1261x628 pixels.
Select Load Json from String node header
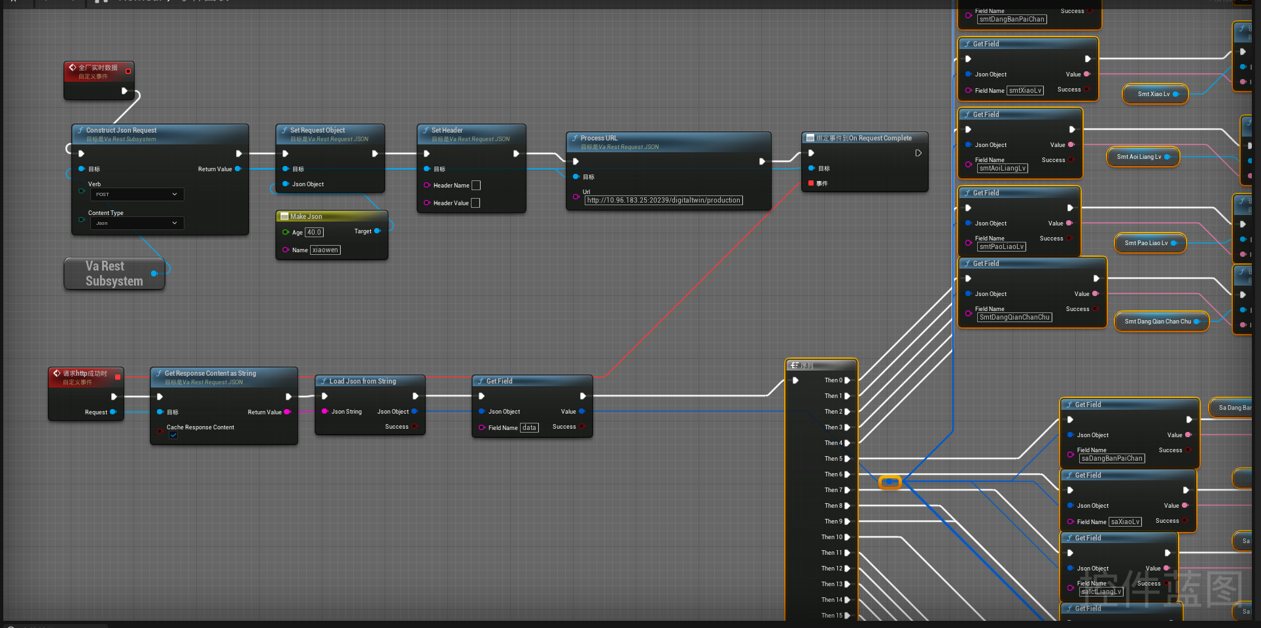(x=370, y=381)
